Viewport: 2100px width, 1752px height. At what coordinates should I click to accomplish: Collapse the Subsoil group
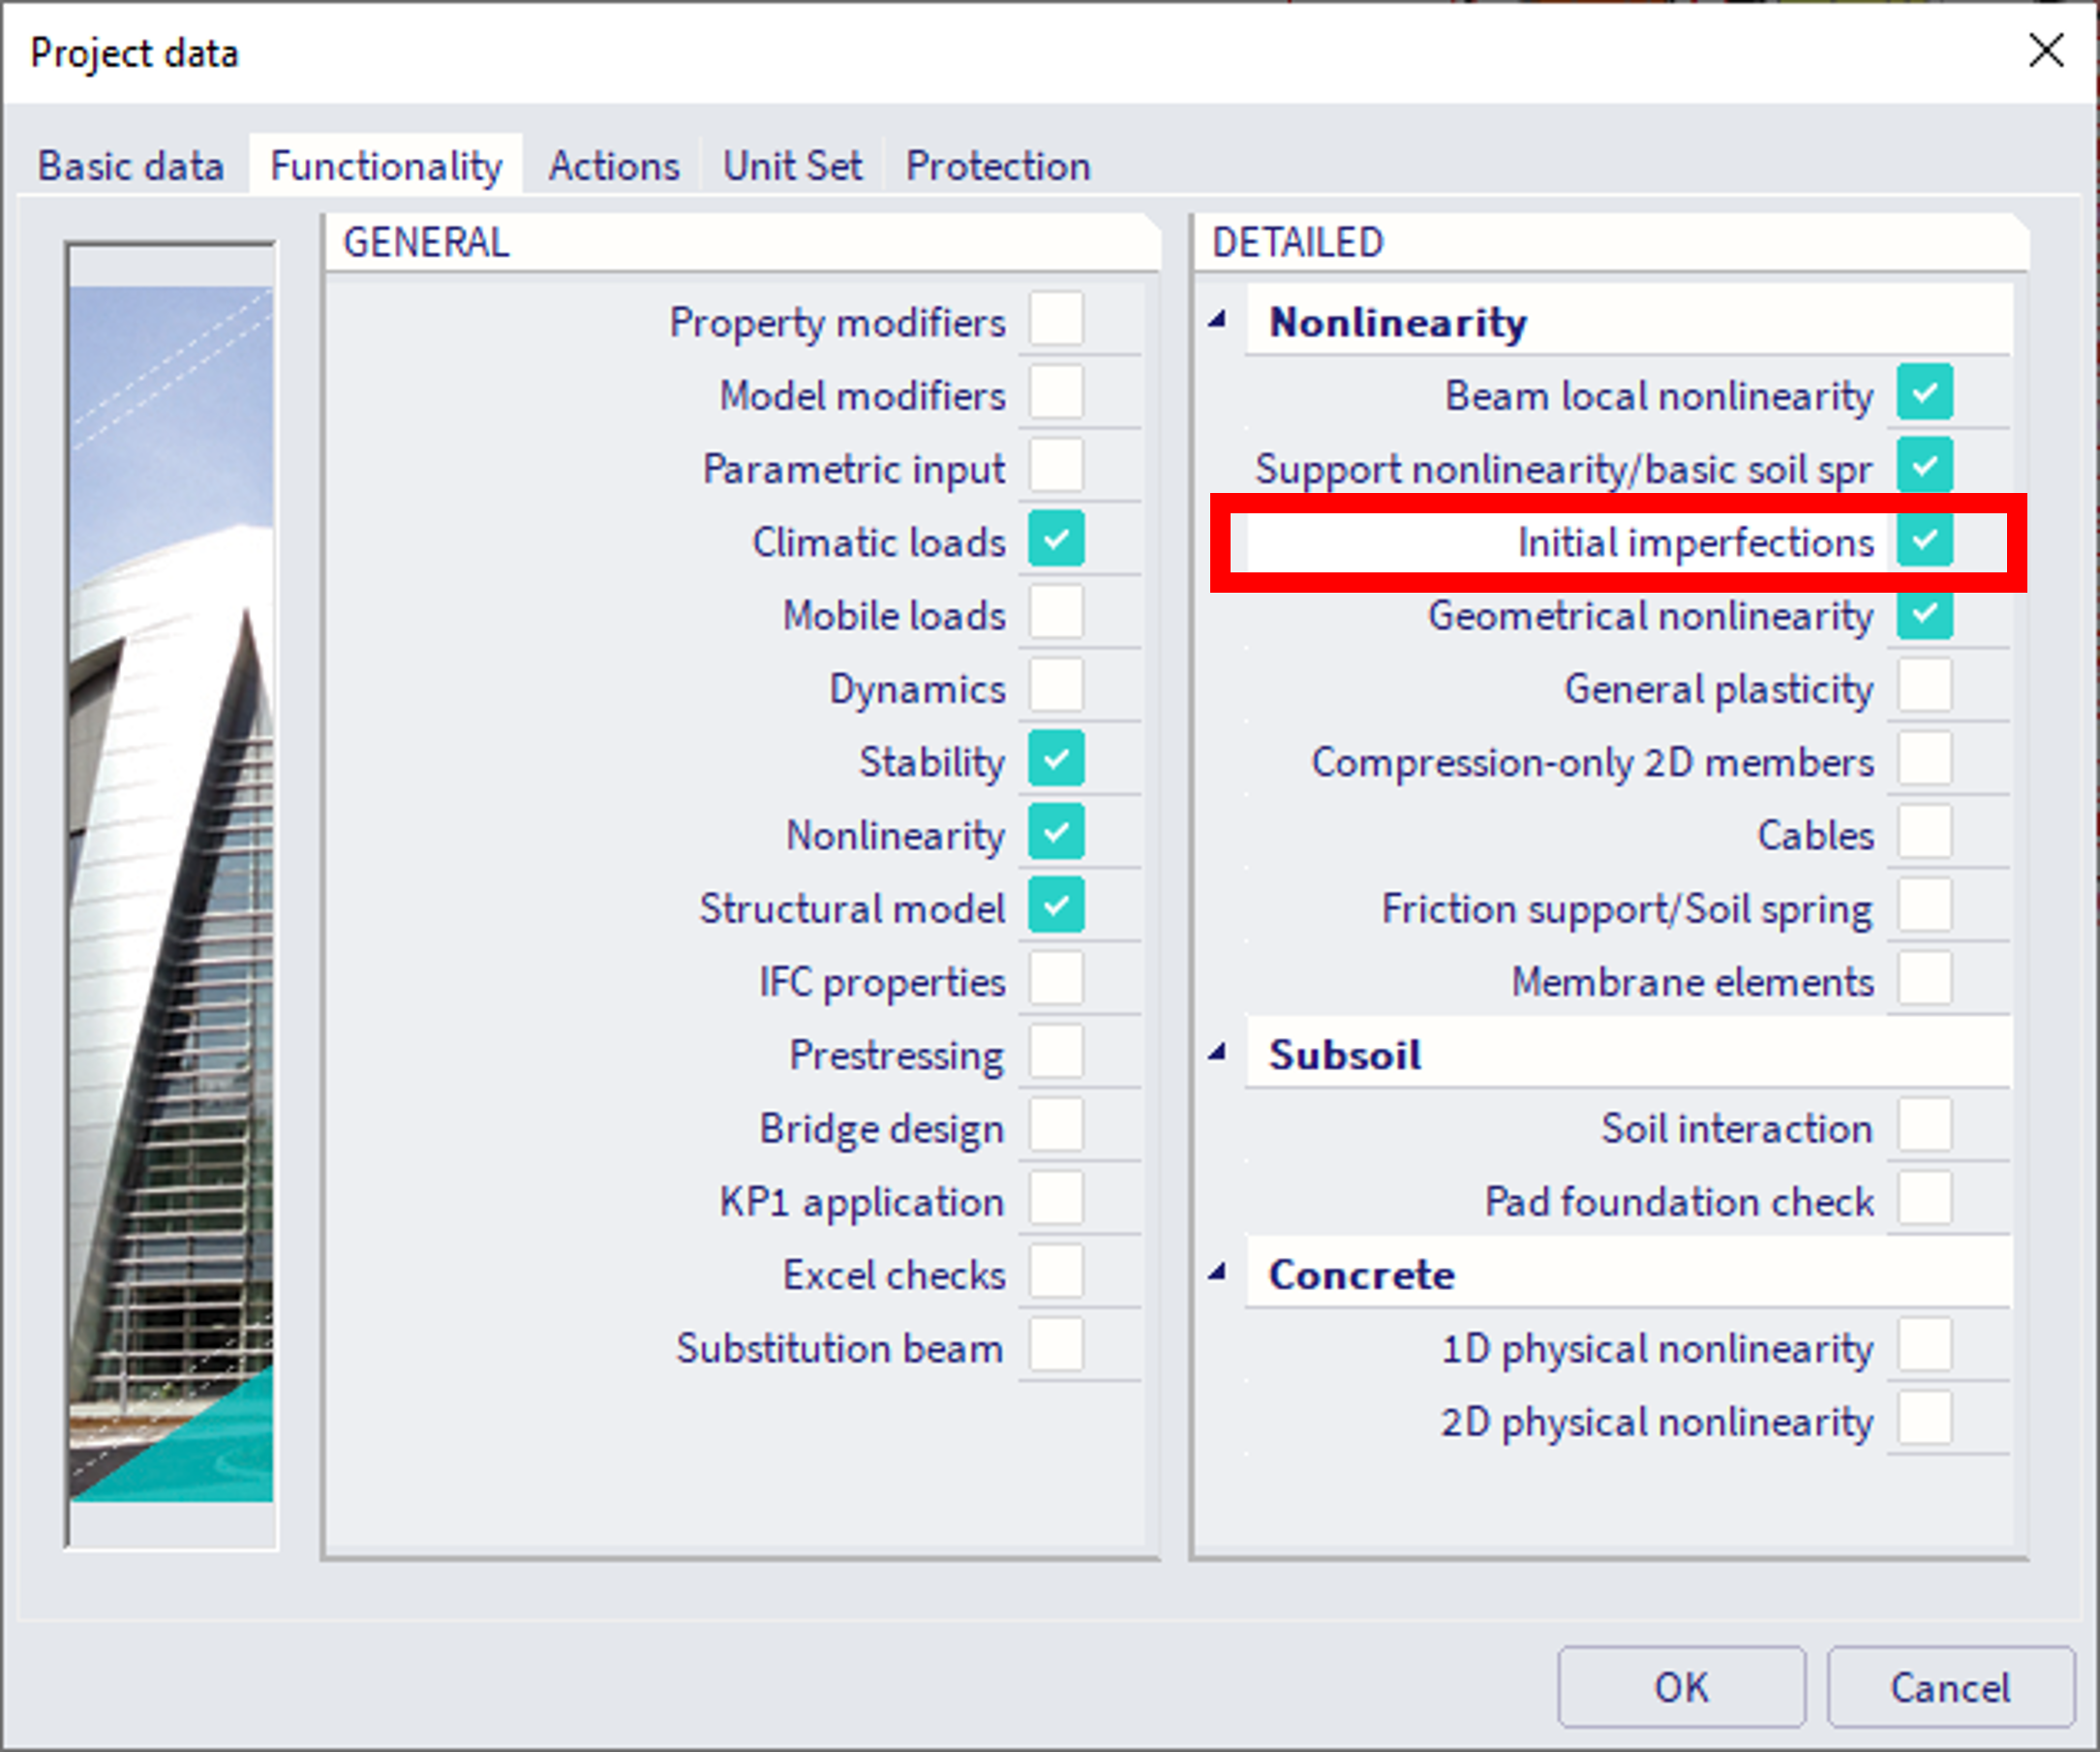point(1217,1053)
